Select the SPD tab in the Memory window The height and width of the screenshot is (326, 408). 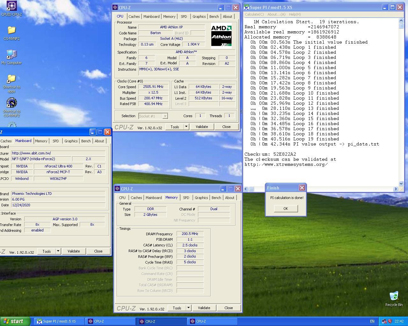[x=186, y=198]
